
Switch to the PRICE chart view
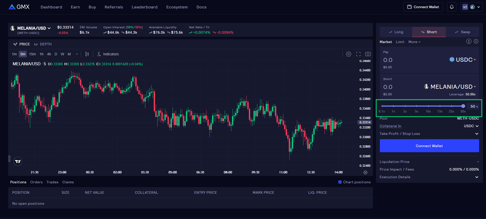(22, 44)
